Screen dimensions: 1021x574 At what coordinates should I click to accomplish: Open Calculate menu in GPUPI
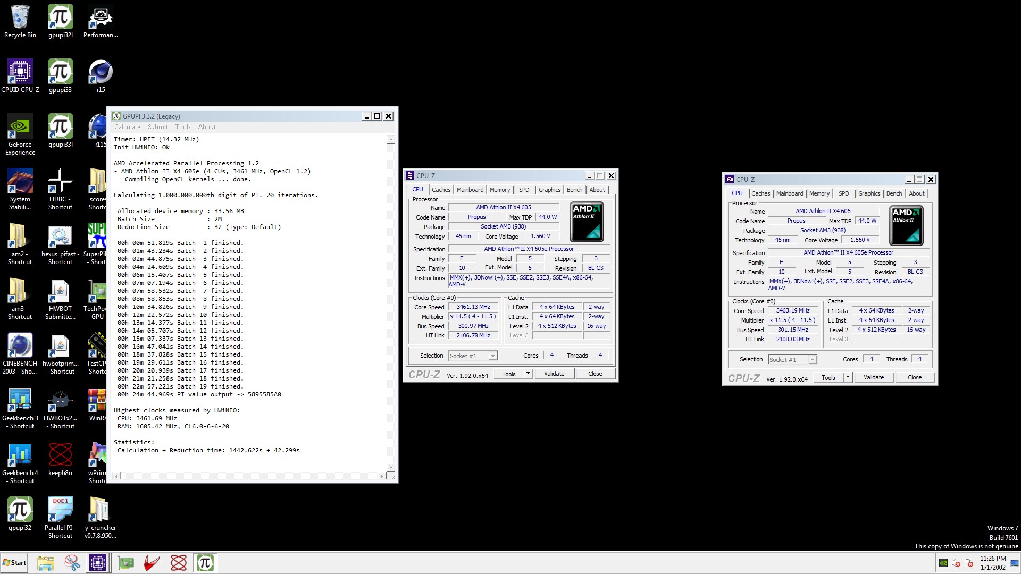coord(127,127)
